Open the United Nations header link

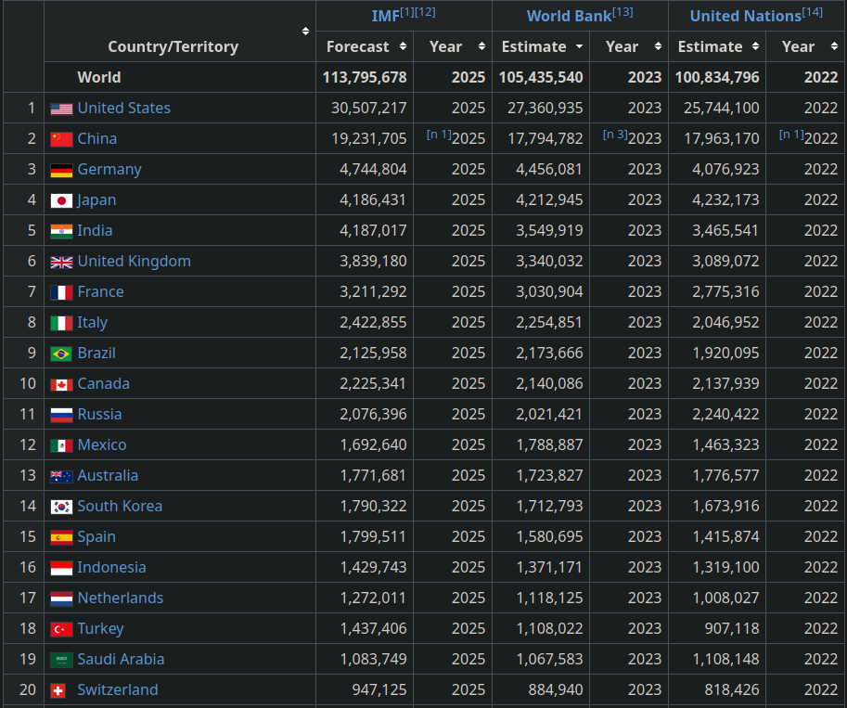tap(745, 16)
